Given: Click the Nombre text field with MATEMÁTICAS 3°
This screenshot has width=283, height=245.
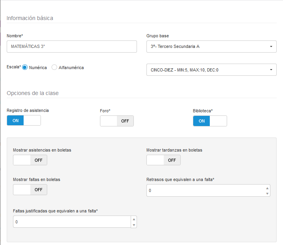Looking at the screenshot, I should [72, 46].
